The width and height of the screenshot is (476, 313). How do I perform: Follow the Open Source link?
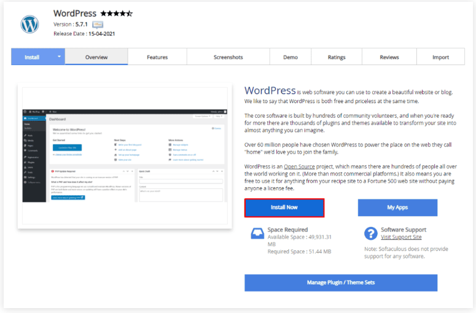tap(299, 166)
